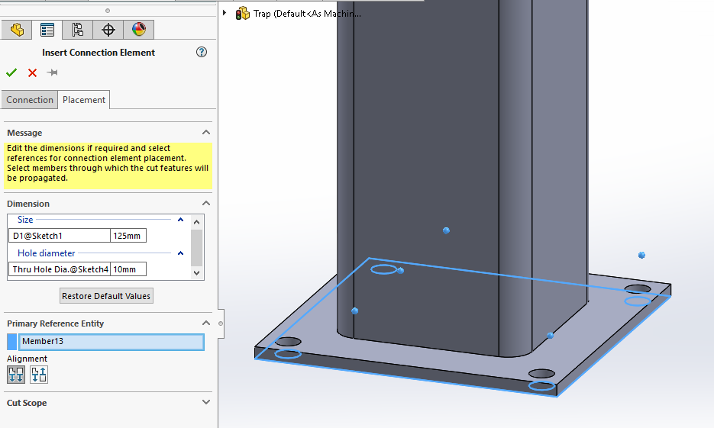The height and width of the screenshot is (428, 714).
Task: Select Member13 in the reference entity box
Action: (x=111, y=342)
